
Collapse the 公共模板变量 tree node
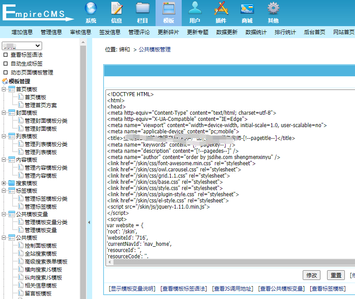click(4, 214)
